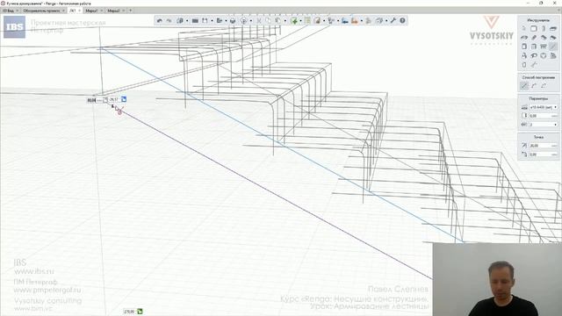Viewport: 562px width, 316px height.
Task: Switch to the ЛК1 tab
Action: point(72,11)
